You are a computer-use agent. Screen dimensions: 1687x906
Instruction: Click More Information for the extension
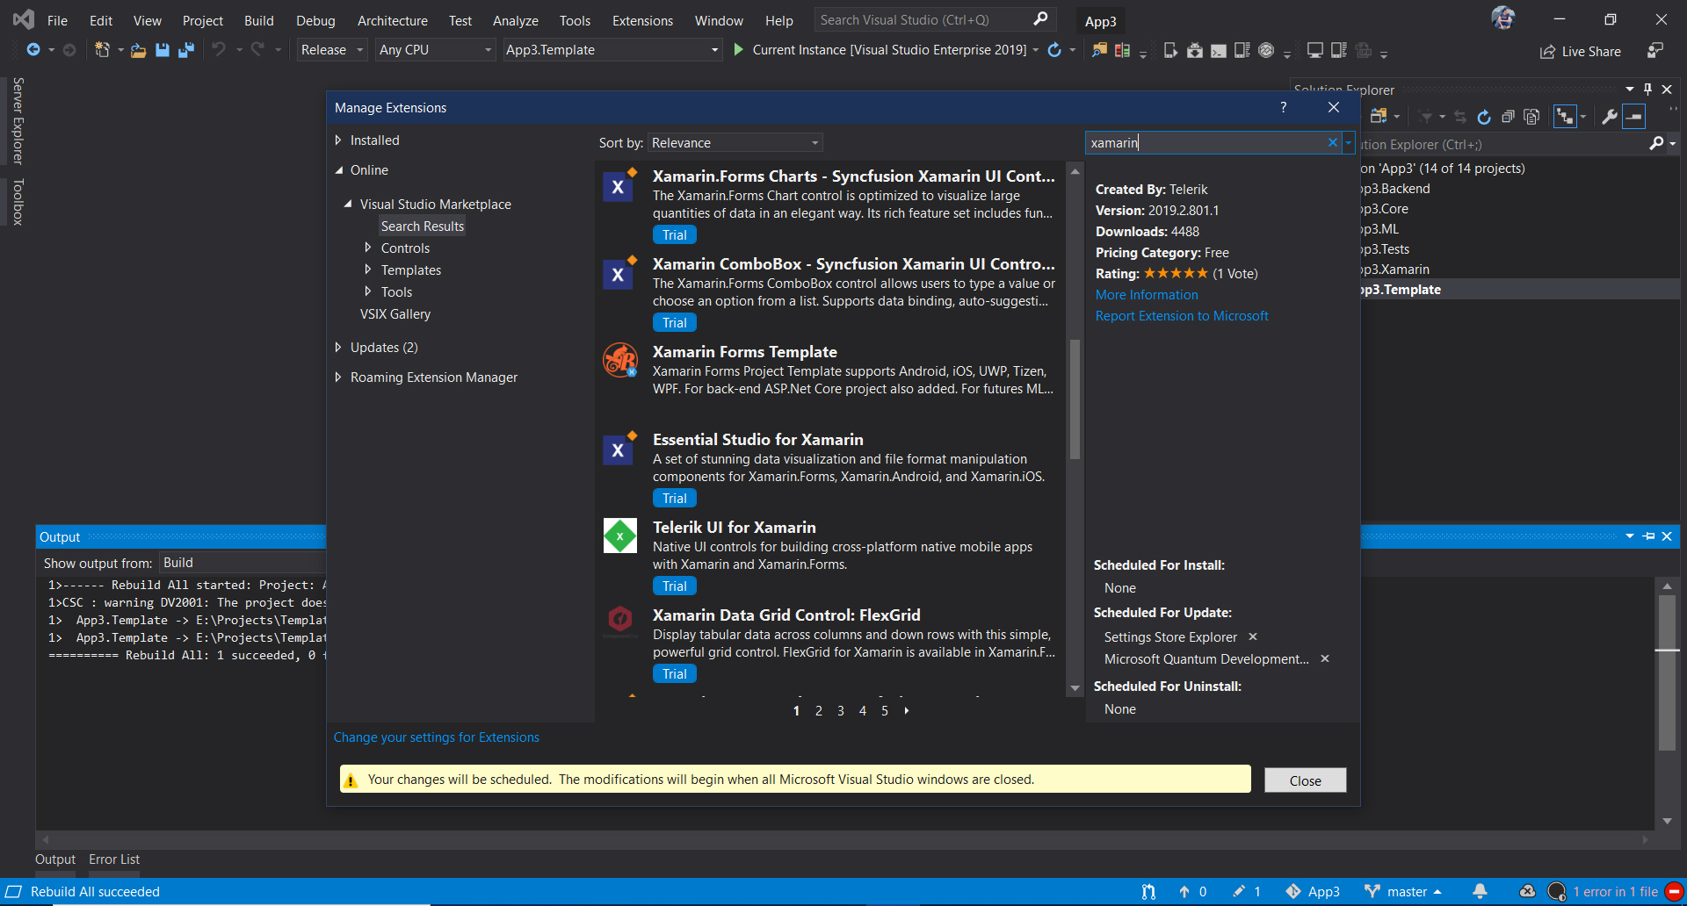click(x=1146, y=295)
